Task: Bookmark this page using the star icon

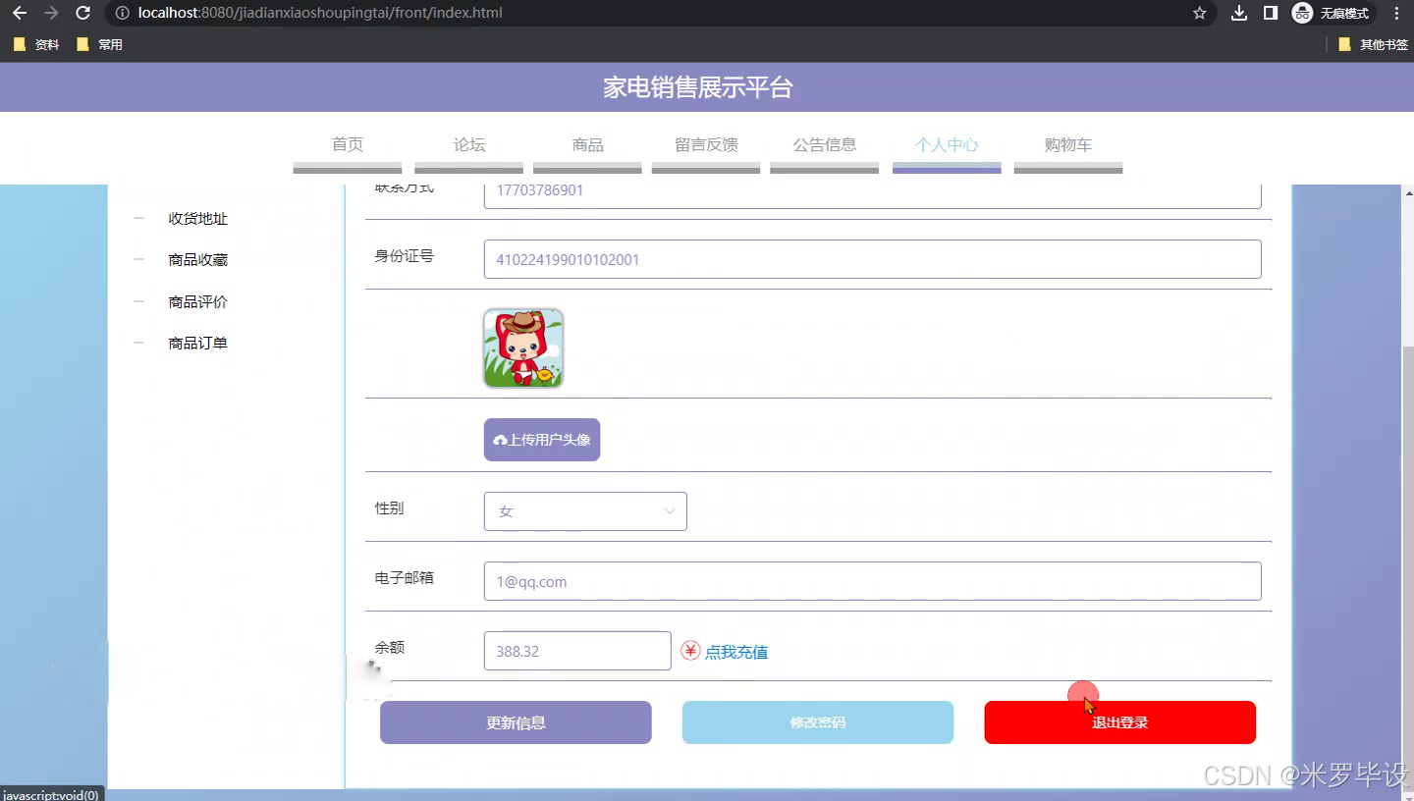Action: point(1198,13)
